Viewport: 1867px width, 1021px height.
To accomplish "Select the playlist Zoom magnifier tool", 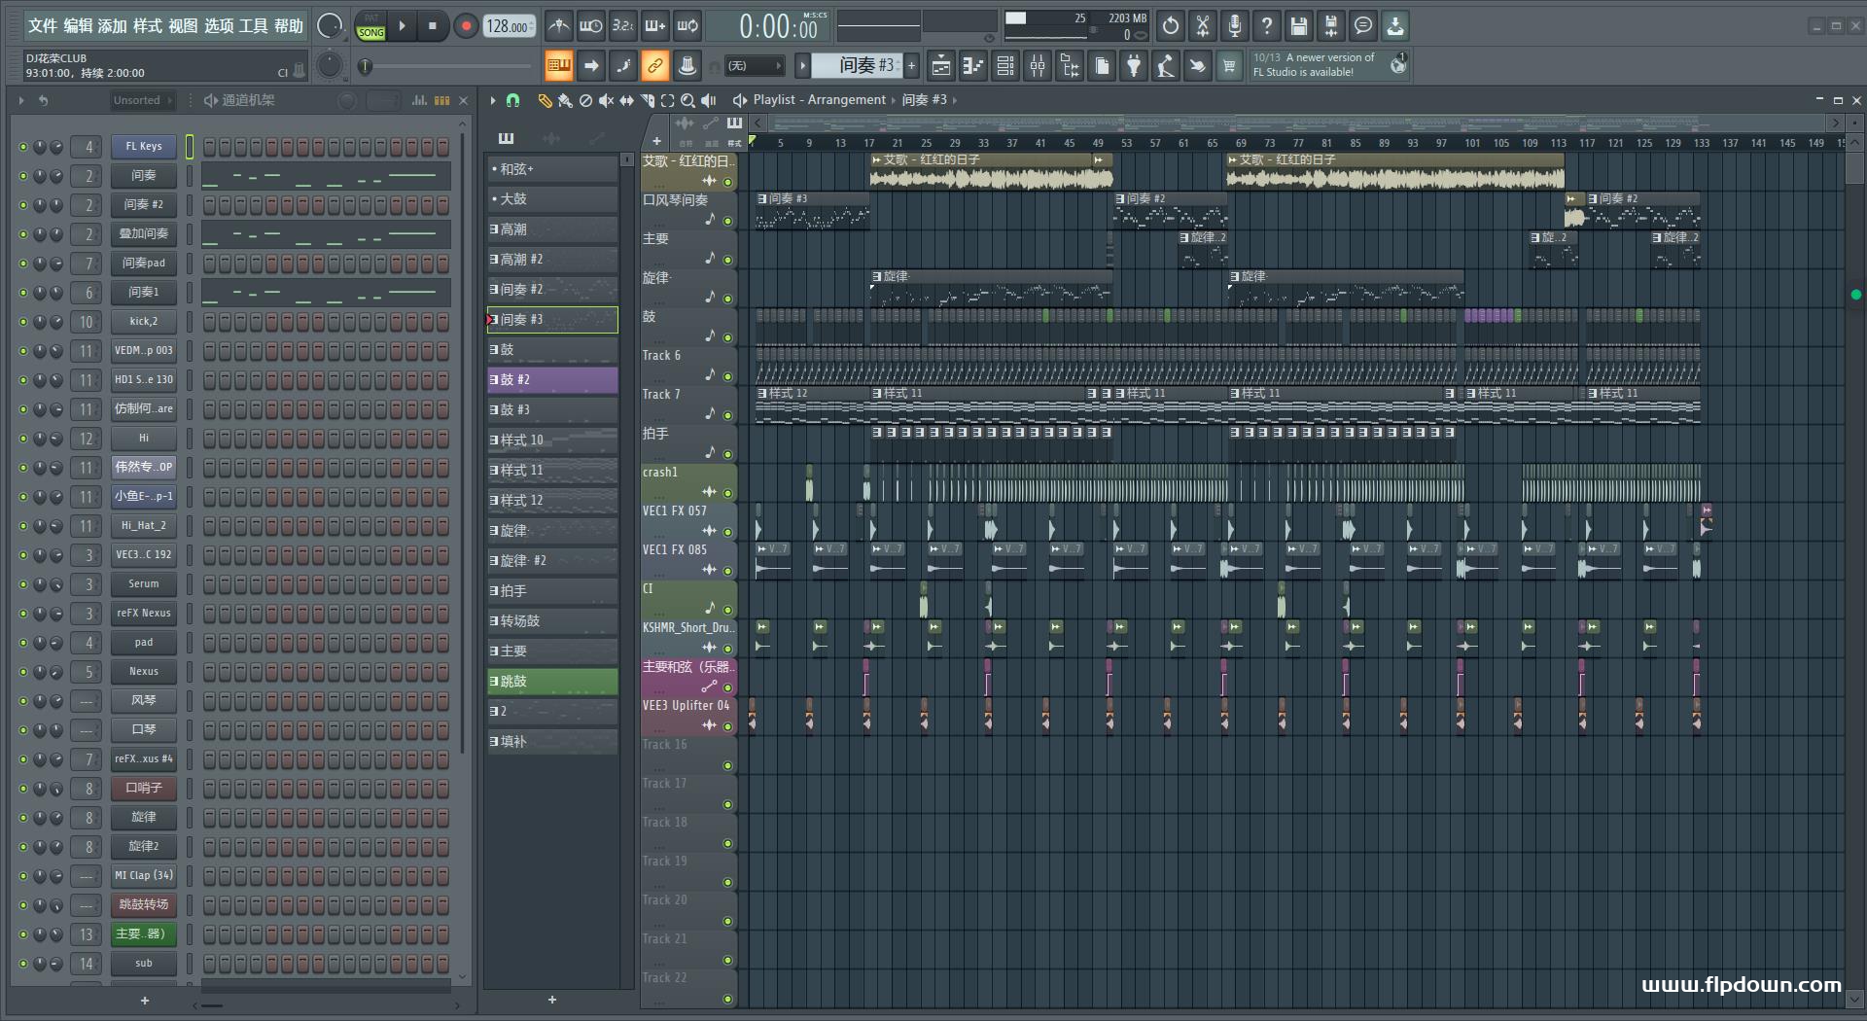I will [688, 100].
